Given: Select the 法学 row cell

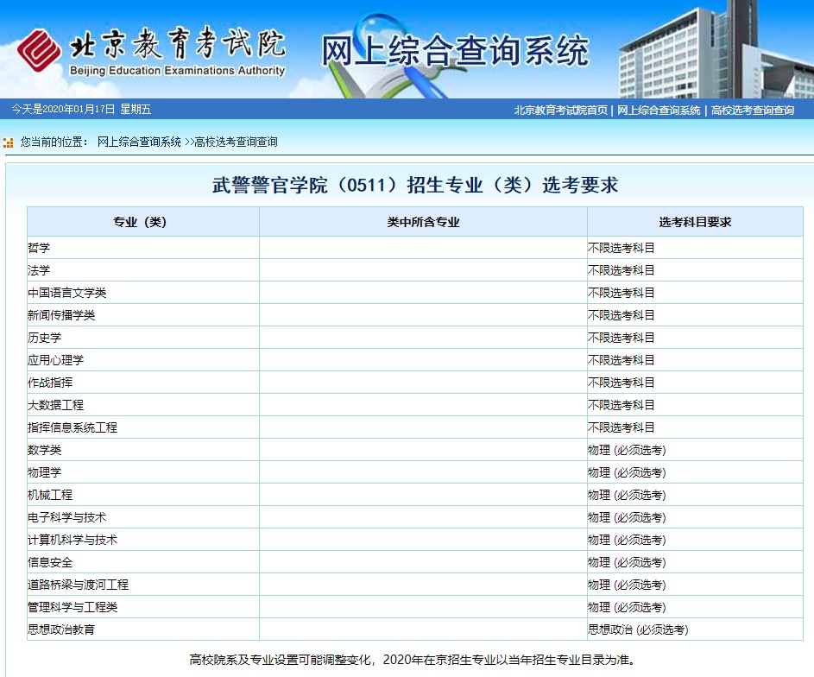Looking at the screenshot, I should (142, 270).
